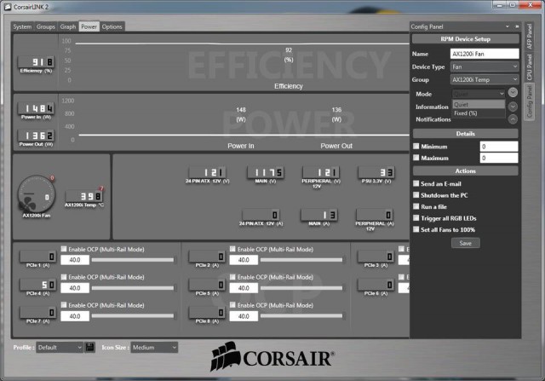Check Shutdown the PC action
The height and width of the screenshot is (381, 545).
[416, 195]
